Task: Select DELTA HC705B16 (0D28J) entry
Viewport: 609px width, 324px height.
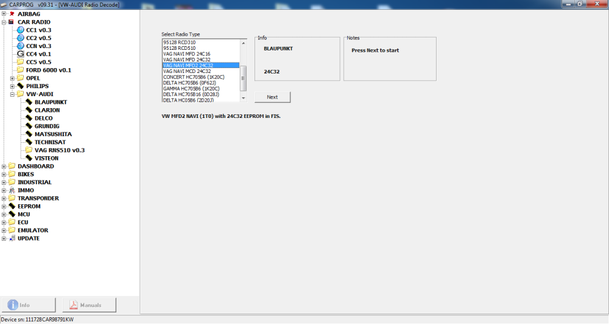Action: tap(201, 94)
